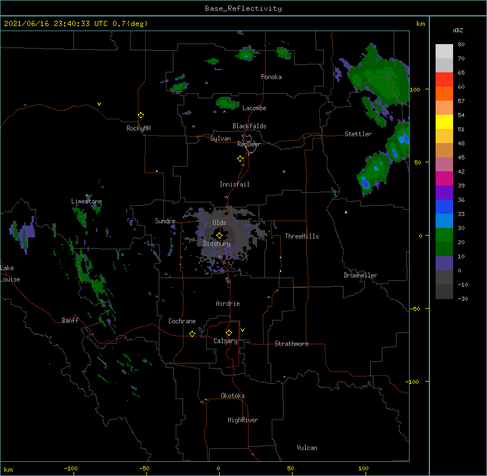The width and height of the screenshot is (487, 476).
Task: Click the 45 value in the dBZ legend
Action: [x=461, y=158]
